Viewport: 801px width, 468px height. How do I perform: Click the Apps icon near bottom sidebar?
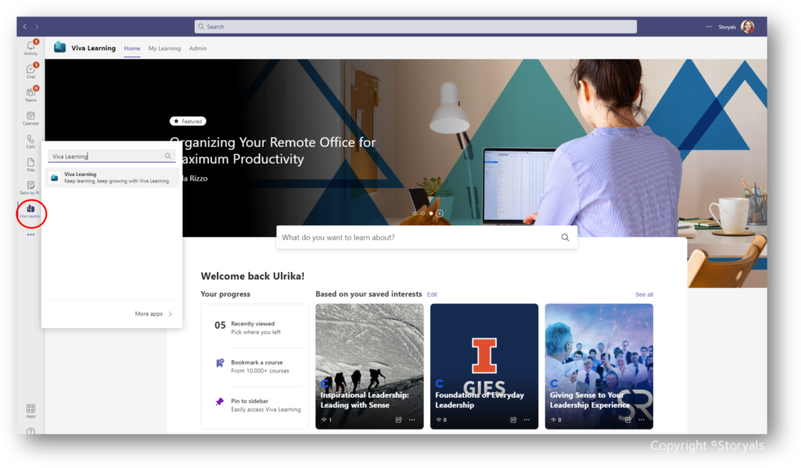[x=30, y=410]
